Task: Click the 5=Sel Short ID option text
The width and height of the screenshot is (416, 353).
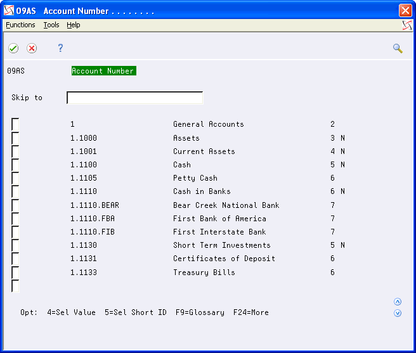Action: tap(136, 312)
